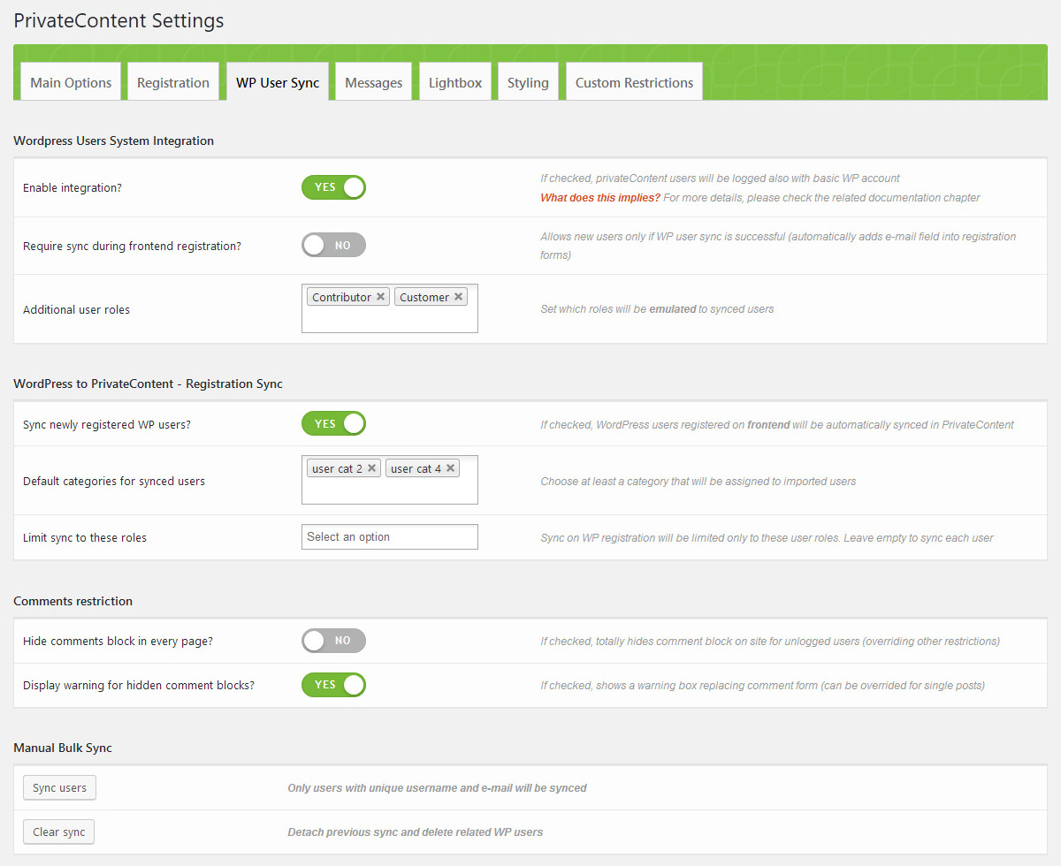Open Limit sync to these roles dropdown

[389, 536]
